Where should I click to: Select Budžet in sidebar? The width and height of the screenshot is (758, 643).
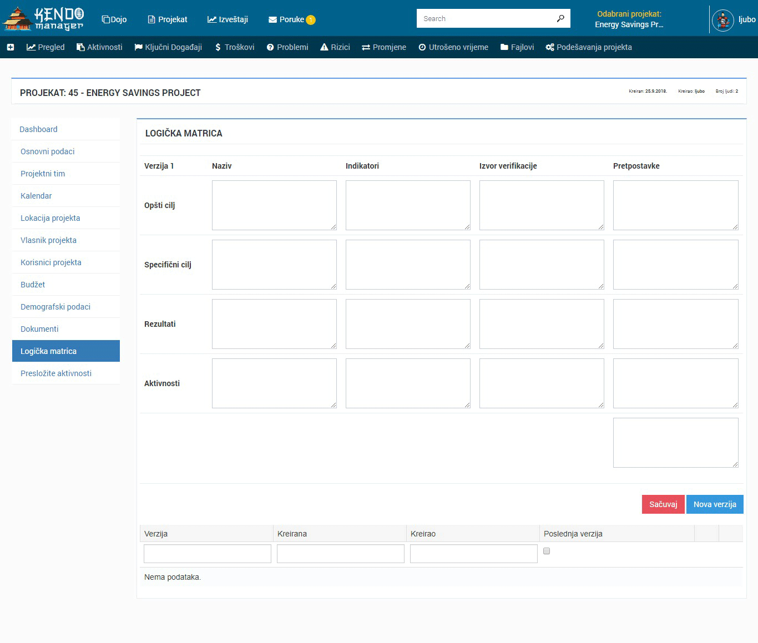coord(66,285)
